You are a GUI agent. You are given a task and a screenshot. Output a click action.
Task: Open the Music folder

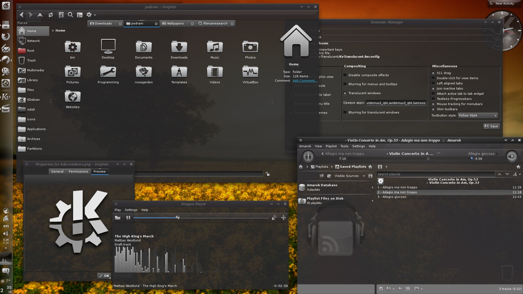[215, 50]
